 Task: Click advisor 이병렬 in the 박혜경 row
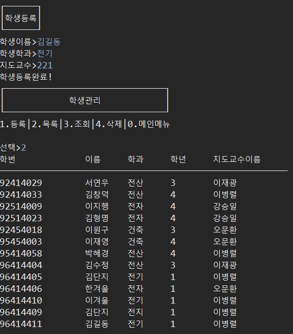tap(225, 253)
